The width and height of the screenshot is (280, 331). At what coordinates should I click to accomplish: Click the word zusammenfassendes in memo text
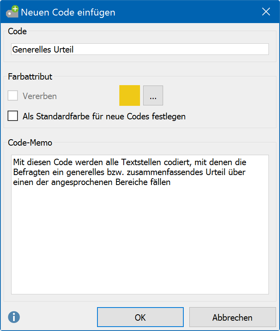pyautogui.click(x=165, y=172)
